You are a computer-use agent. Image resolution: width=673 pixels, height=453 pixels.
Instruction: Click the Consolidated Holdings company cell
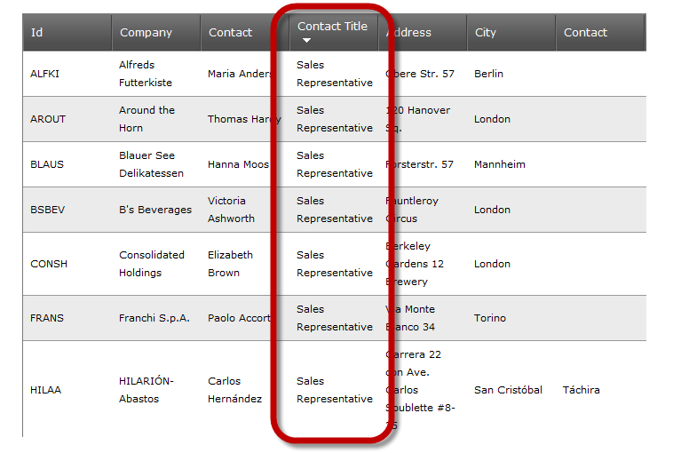(152, 264)
